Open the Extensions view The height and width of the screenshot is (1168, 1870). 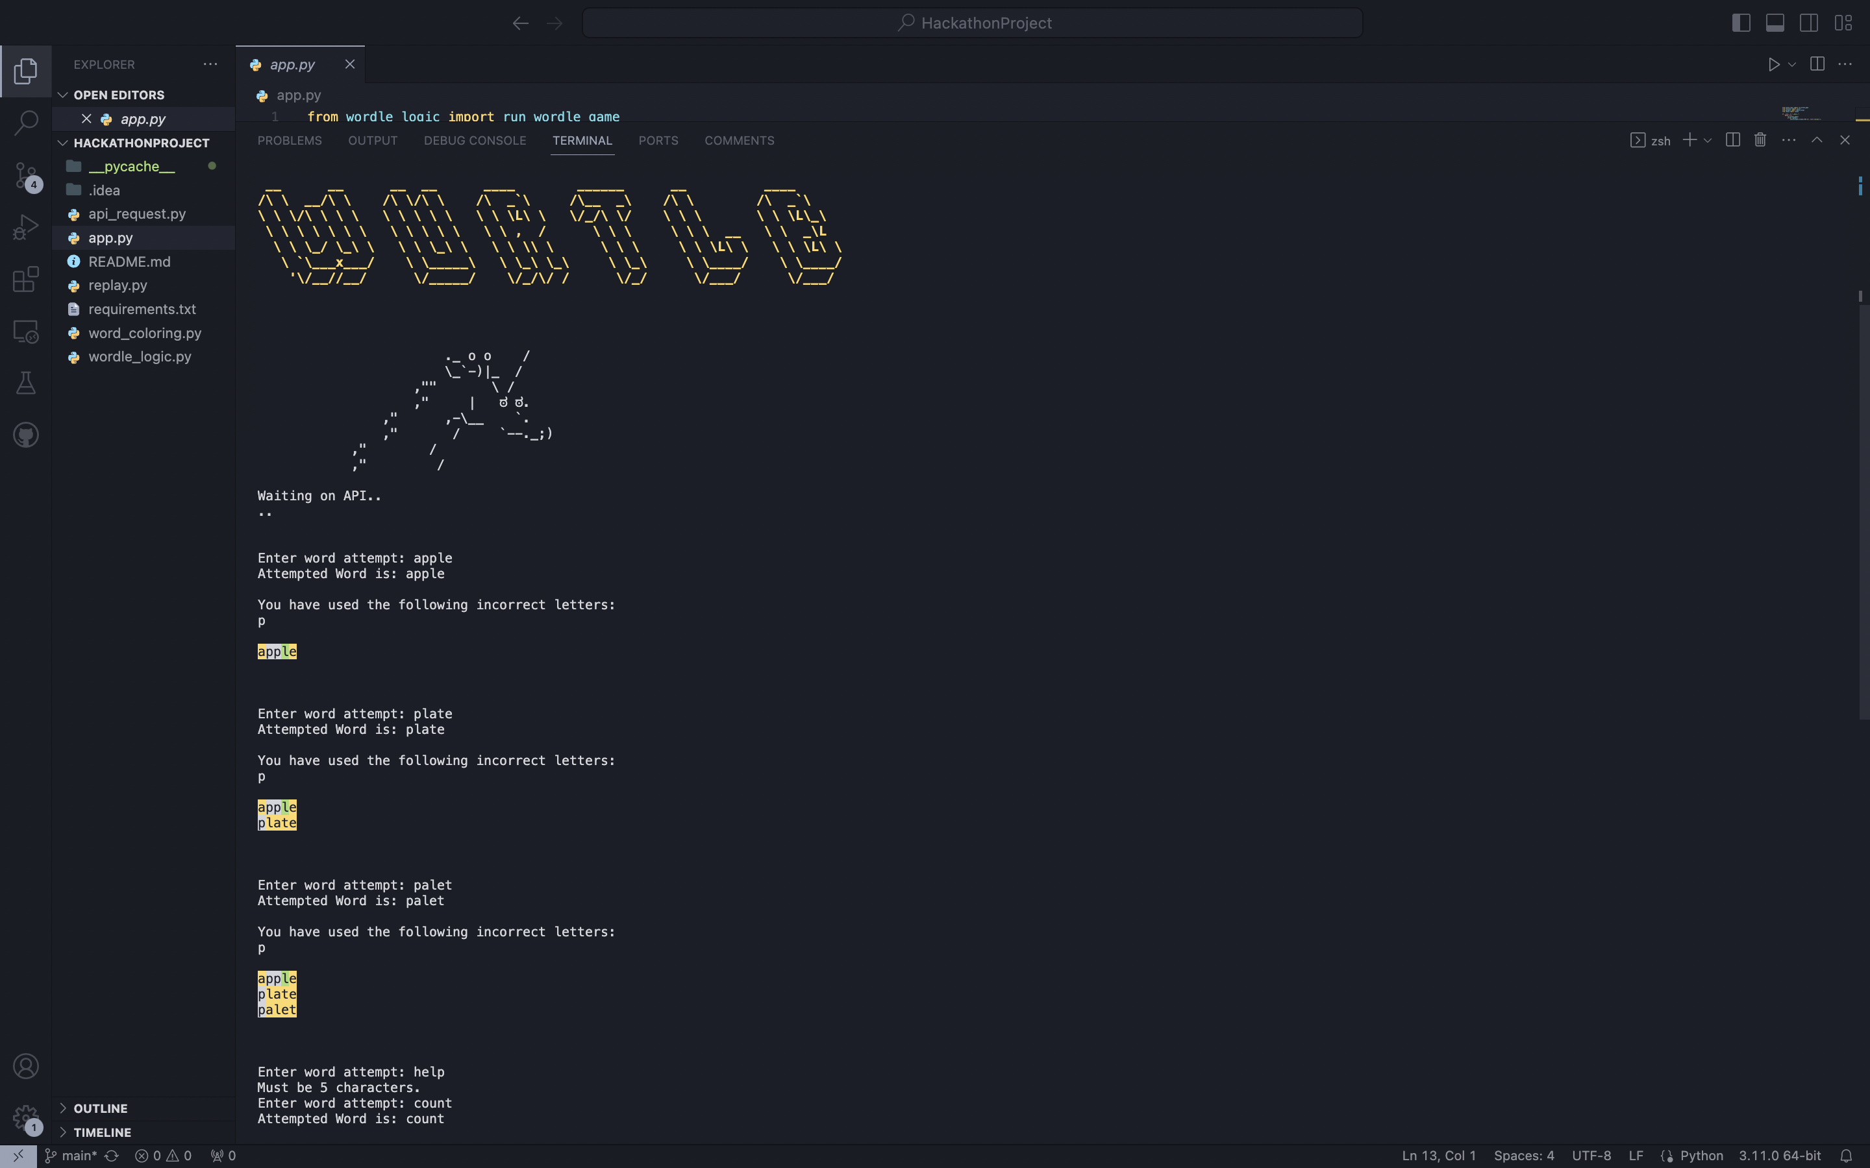(25, 279)
